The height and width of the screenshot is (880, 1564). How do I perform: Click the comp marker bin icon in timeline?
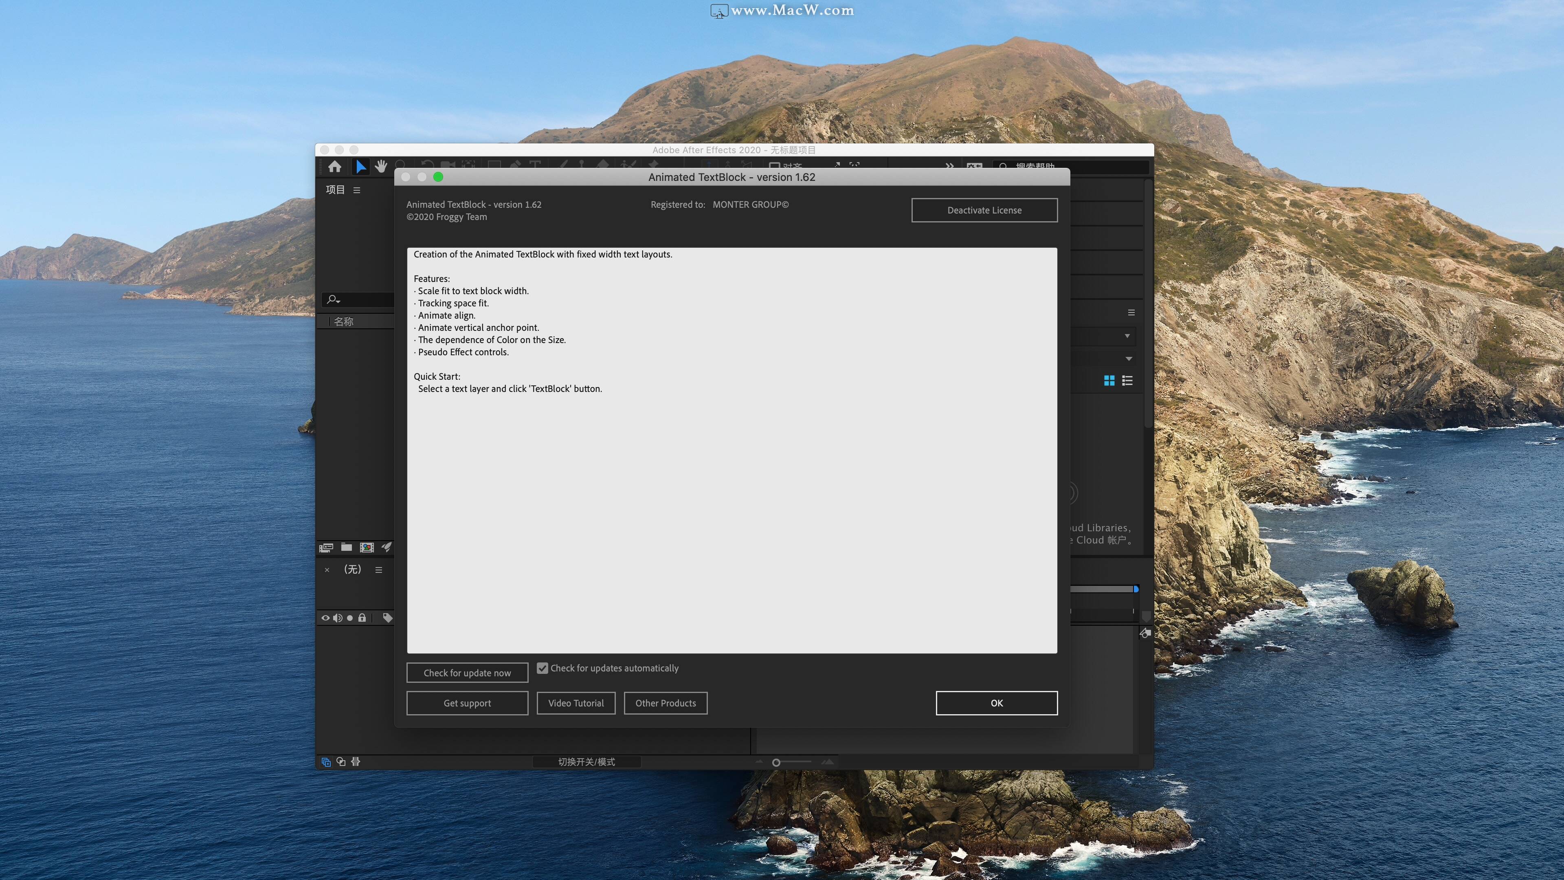(x=1146, y=616)
